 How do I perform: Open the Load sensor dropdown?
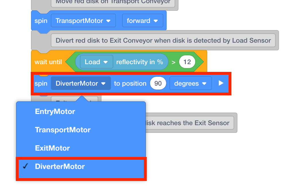[96, 62]
